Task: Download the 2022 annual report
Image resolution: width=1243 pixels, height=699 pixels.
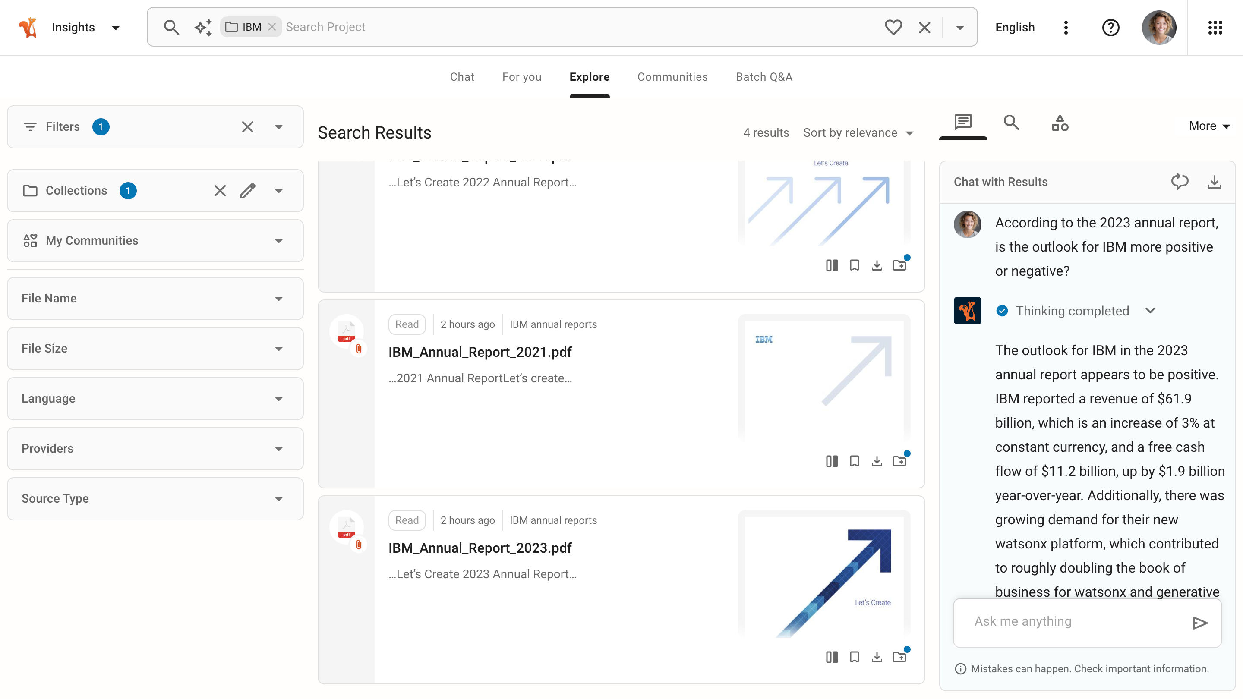Action: point(877,265)
